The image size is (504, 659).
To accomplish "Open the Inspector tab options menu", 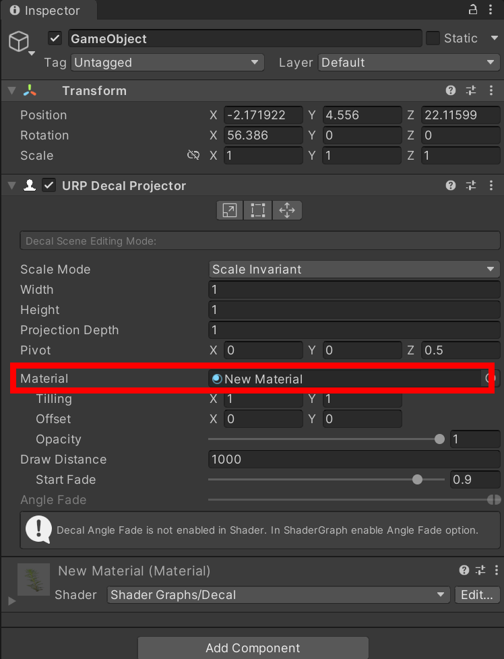I will (x=491, y=9).
